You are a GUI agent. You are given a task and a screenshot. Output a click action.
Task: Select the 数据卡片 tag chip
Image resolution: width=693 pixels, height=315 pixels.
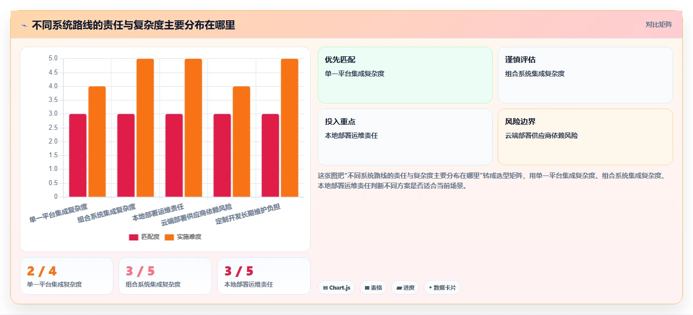pyautogui.click(x=442, y=288)
